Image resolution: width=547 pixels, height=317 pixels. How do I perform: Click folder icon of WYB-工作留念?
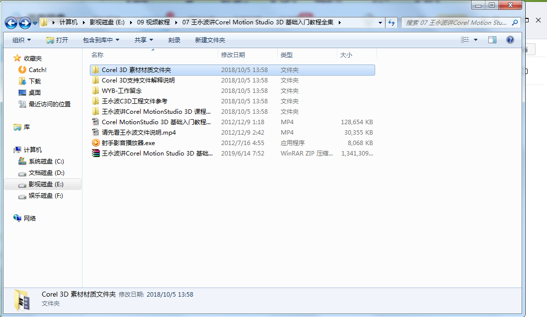pos(95,90)
